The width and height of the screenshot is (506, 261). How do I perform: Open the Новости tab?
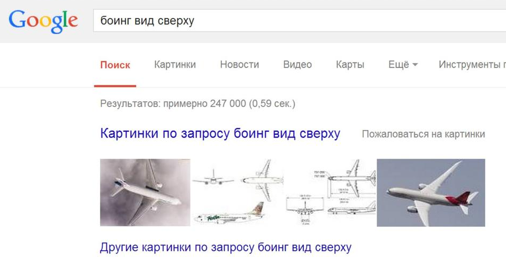point(240,65)
